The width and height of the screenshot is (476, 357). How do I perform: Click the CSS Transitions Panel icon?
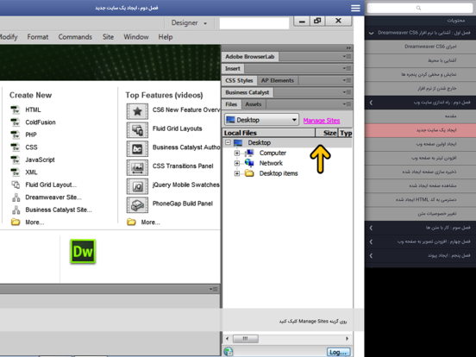(137, 168)
